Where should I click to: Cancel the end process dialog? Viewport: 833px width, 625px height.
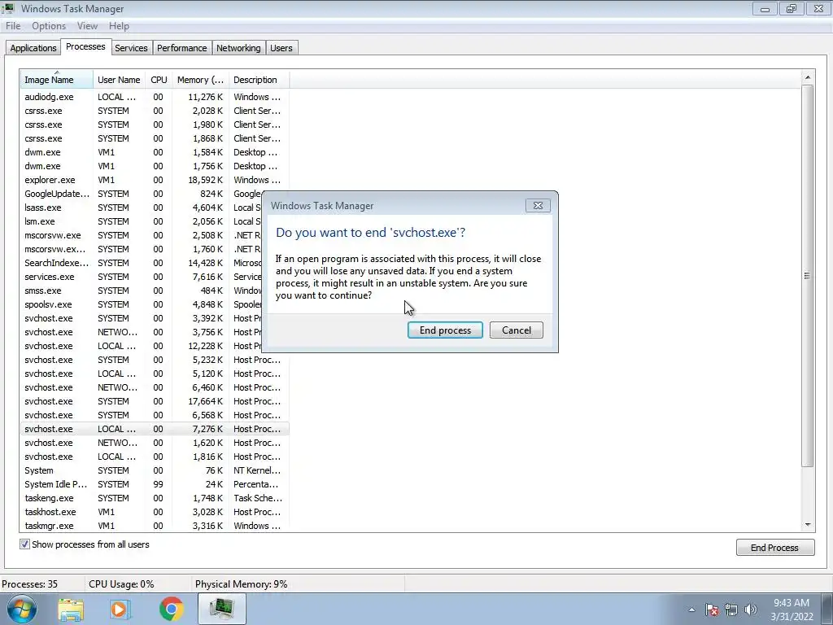(517, 330)
